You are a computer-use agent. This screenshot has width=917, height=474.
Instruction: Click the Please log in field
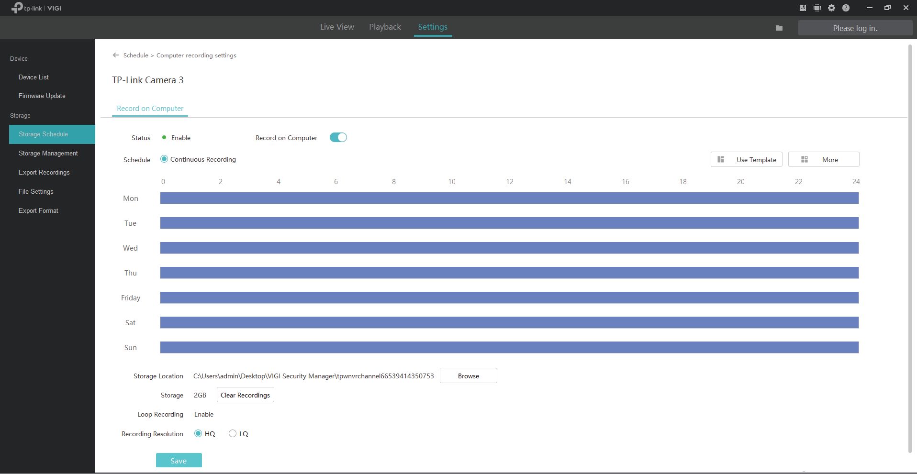pos(855,28)
